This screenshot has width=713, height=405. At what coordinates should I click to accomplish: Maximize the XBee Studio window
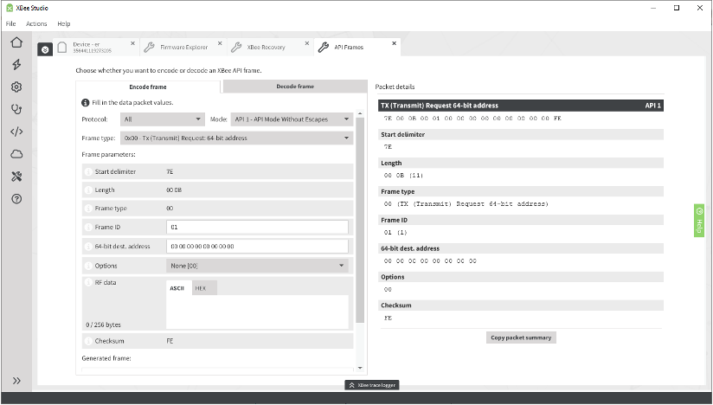676,8
